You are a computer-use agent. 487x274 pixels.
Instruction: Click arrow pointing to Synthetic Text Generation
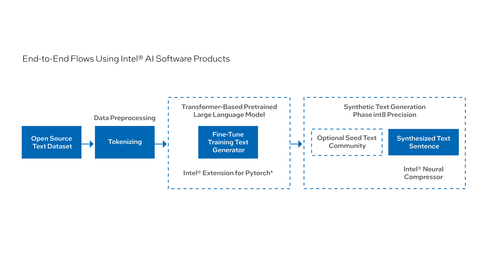click(x=296, y=144)
